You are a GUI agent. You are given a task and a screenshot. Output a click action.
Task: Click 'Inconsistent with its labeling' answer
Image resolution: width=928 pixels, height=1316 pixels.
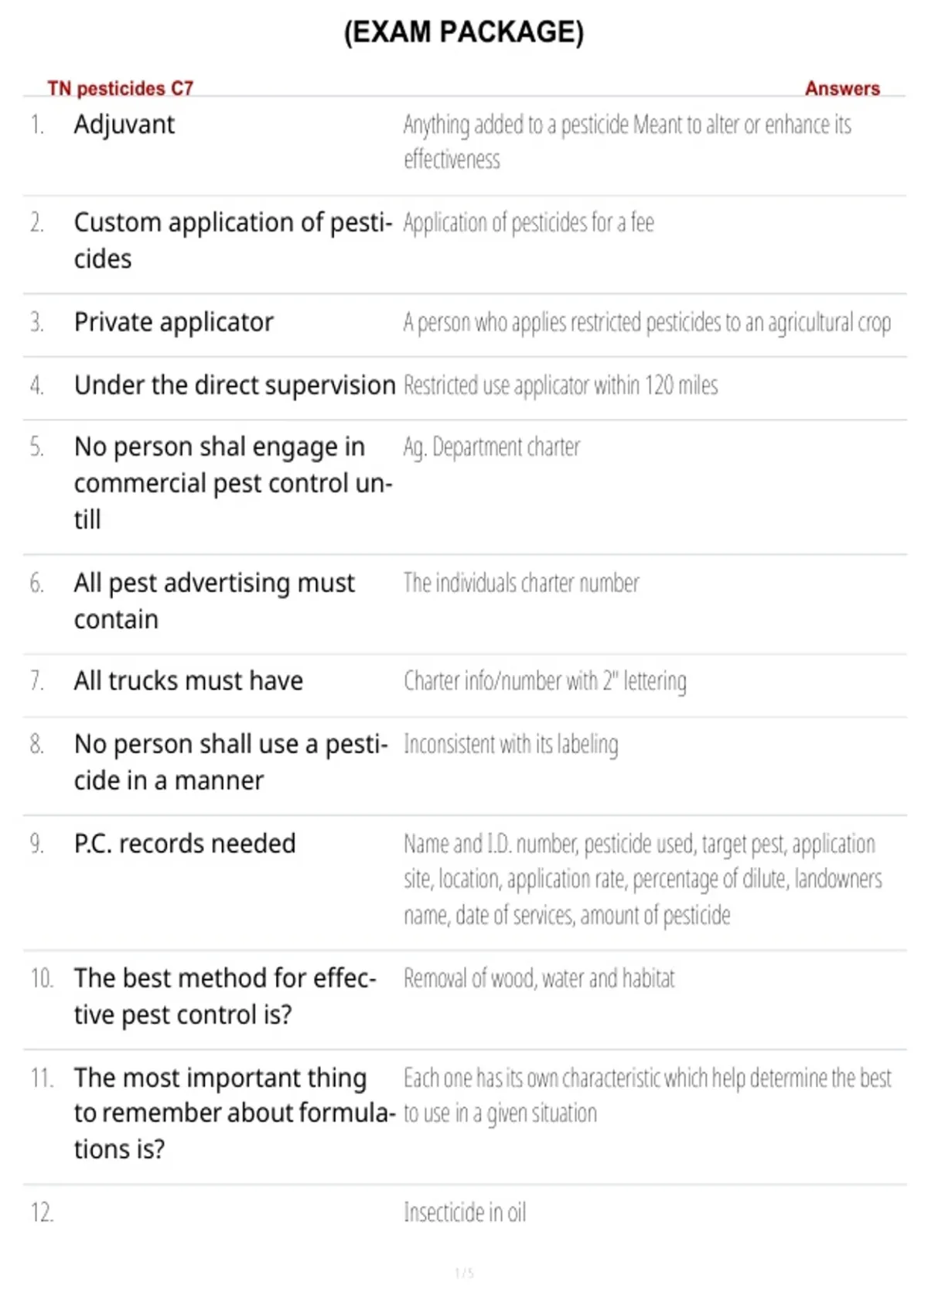(x=511, y=744)
